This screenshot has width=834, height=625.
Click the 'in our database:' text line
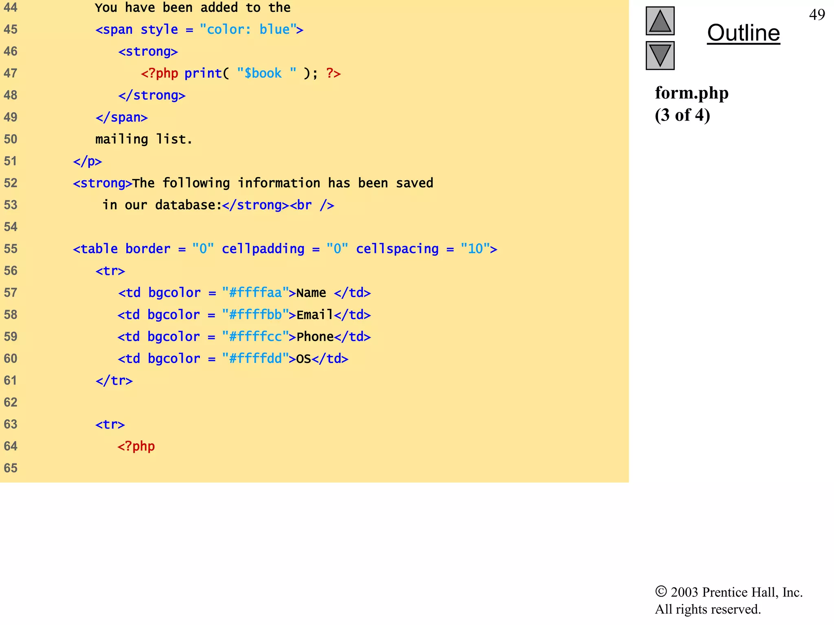[x=218, y=205]
